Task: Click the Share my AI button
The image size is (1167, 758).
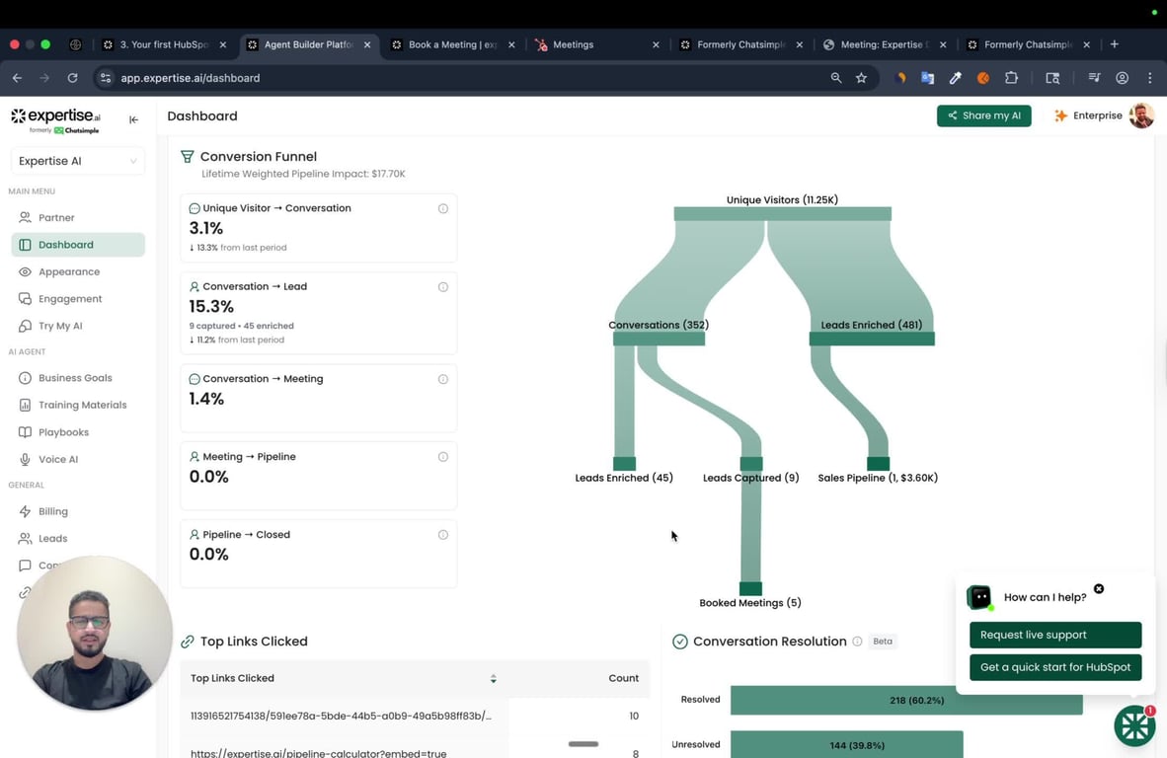Action: coord(983,115)
